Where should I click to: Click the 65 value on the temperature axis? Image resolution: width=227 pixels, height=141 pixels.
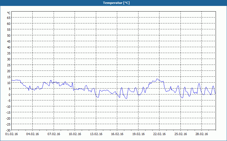tap(9, 18)
